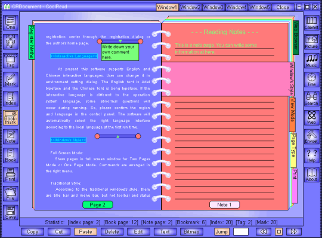The height and width of the screenshot is (238, 322).
Task: Click the Interactive Language heading mark
Action: point(74,56)
